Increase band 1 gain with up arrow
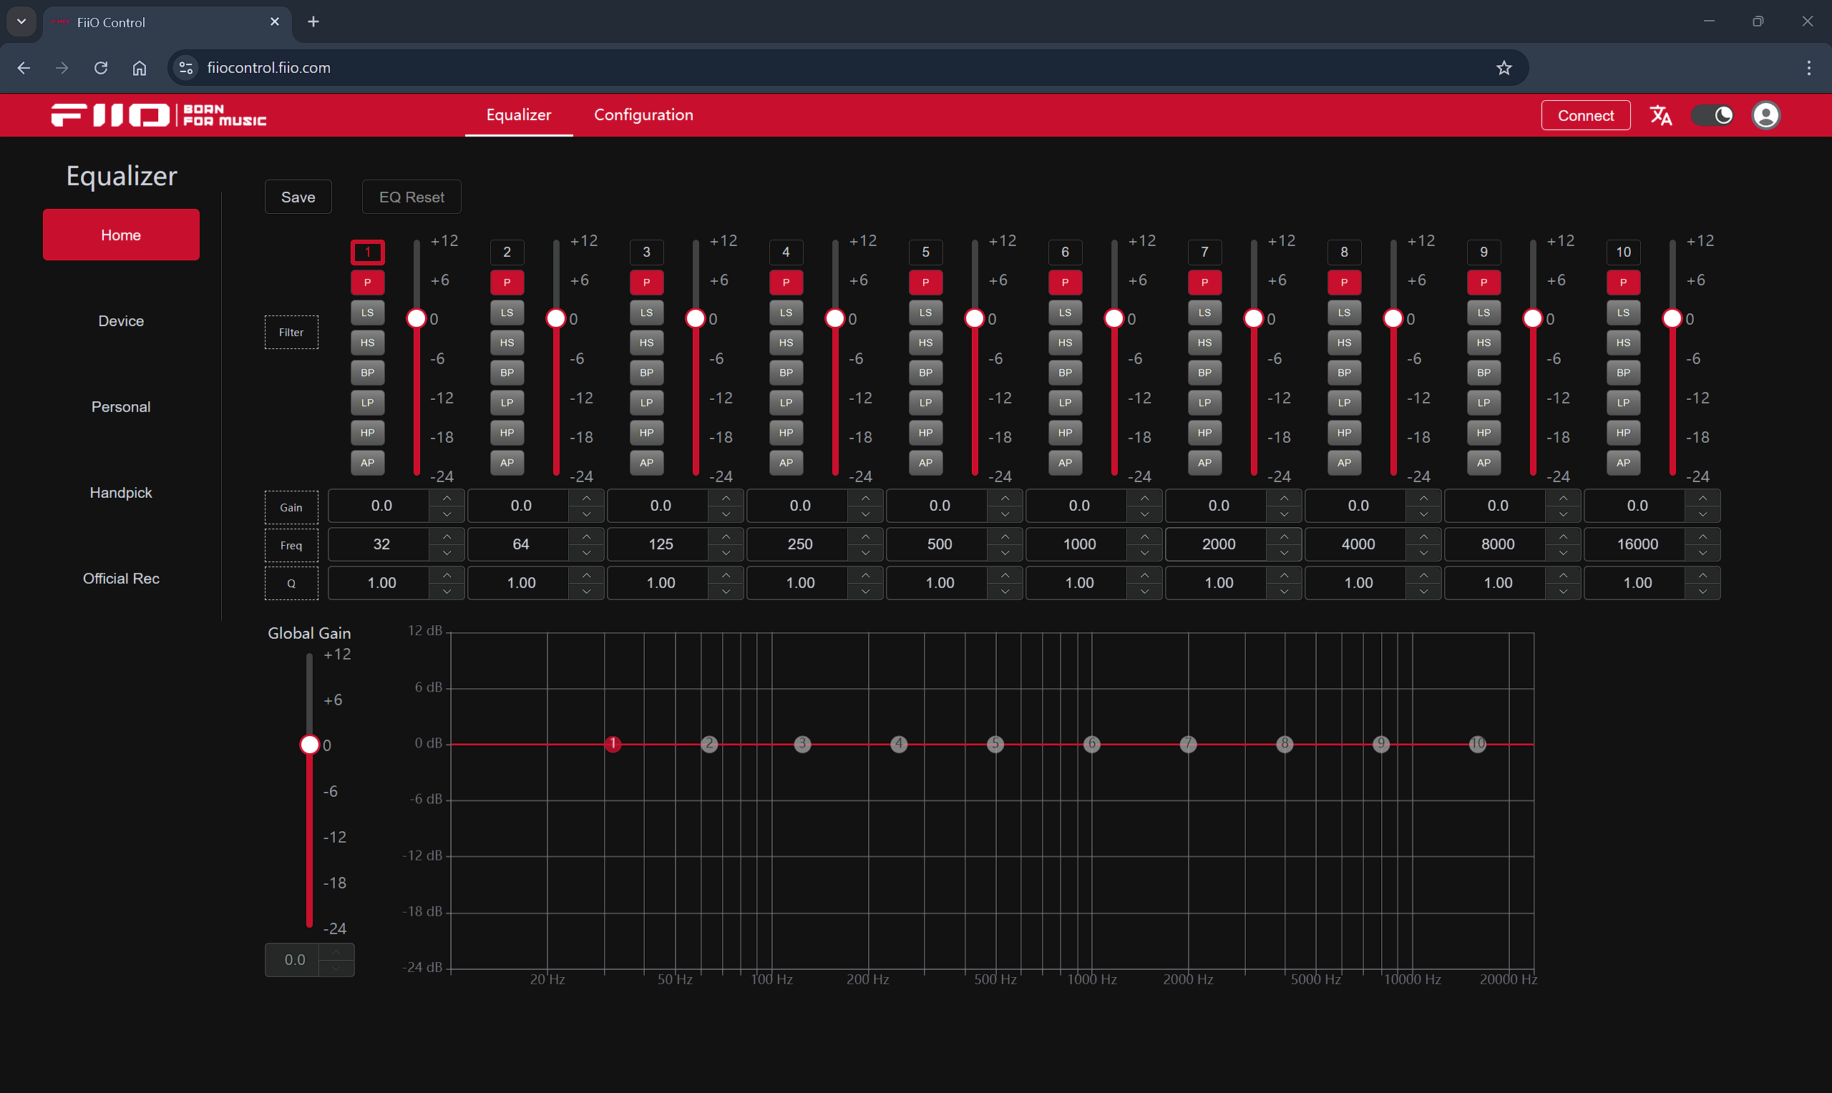Screen dimensions: 1832x1093 pyautogui.click(x=447, y=498)
